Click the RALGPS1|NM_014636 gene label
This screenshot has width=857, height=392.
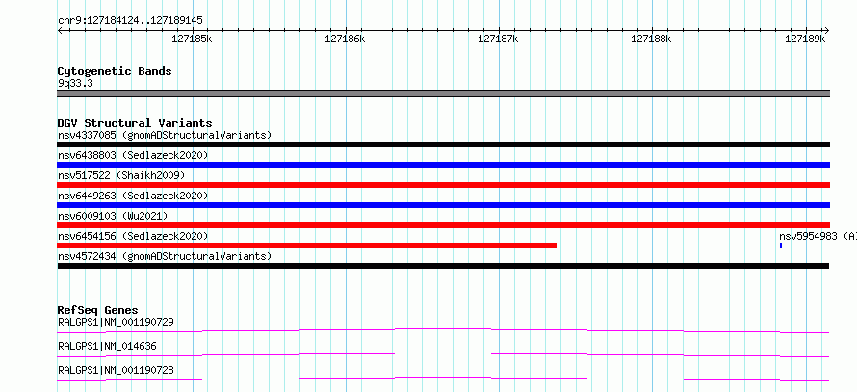(108, 346)
